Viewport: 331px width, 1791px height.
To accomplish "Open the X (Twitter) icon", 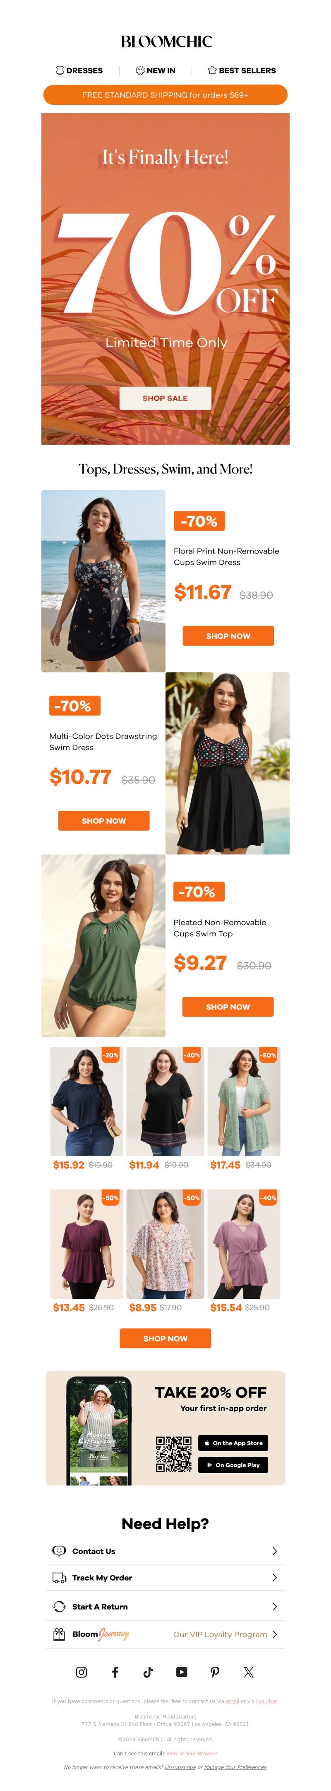I will (x=248, y=1672).
